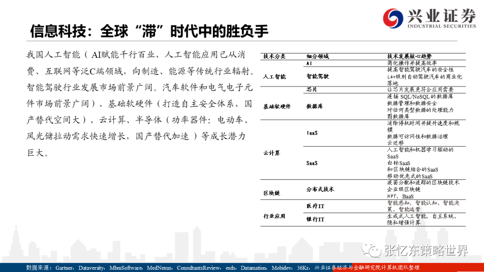Click the trend text NFT、BaaS

(x=400, y=196)
